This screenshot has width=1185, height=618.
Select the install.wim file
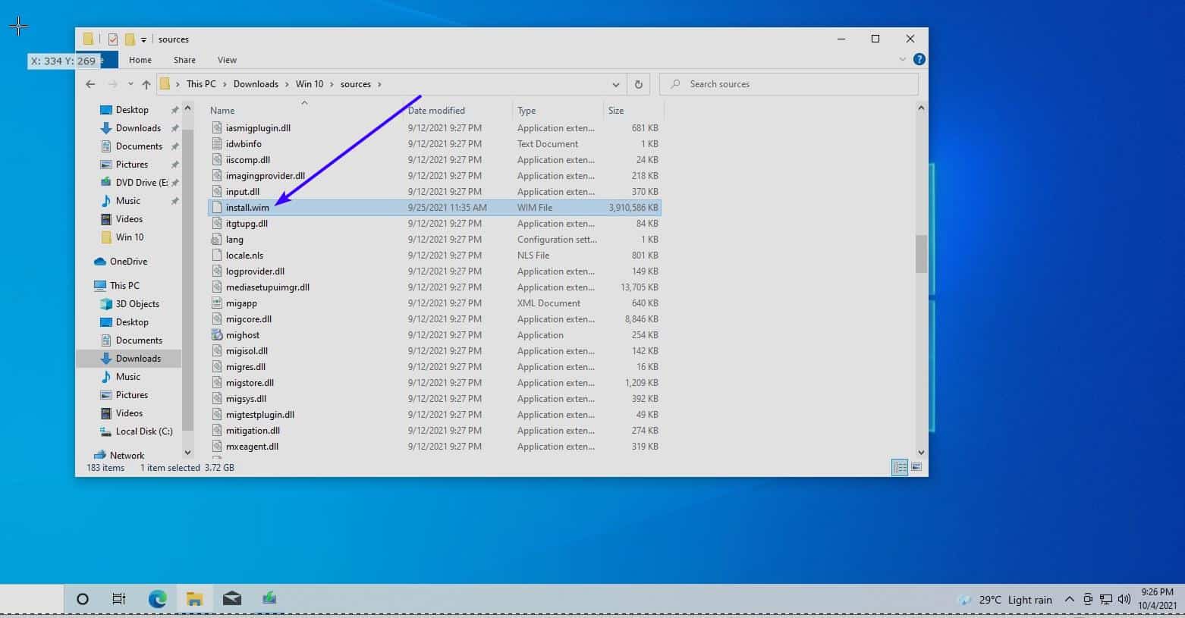(435, 208)
